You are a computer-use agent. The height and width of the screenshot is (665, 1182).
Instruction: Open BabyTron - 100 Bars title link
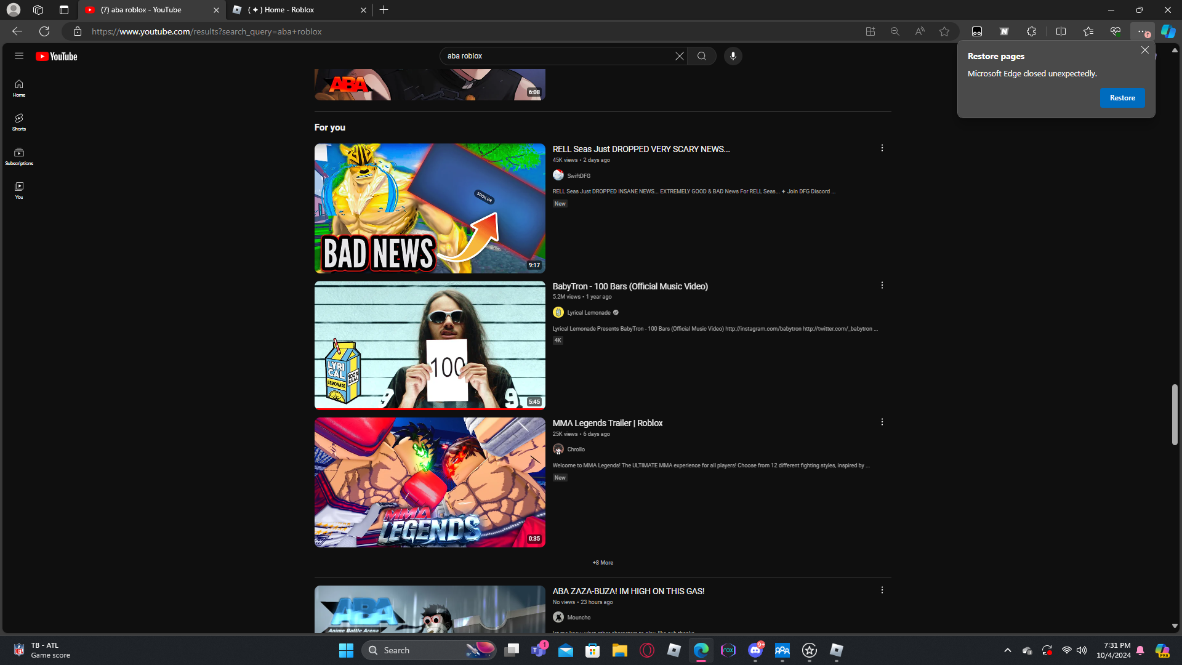click(630, 286)
